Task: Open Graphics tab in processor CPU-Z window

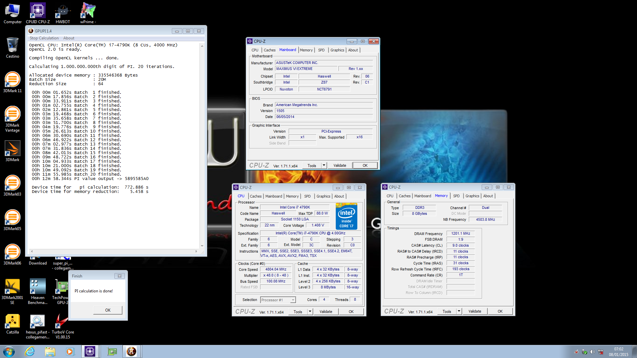Action: (323, 196)
